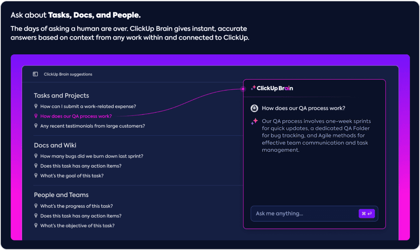Submit with the purple command-enter button
Screen dimensions: 420x250
coord(366,213)
